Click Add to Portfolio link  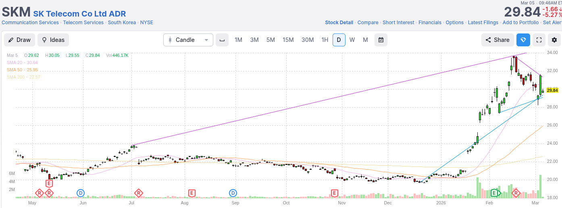[520, 23]
